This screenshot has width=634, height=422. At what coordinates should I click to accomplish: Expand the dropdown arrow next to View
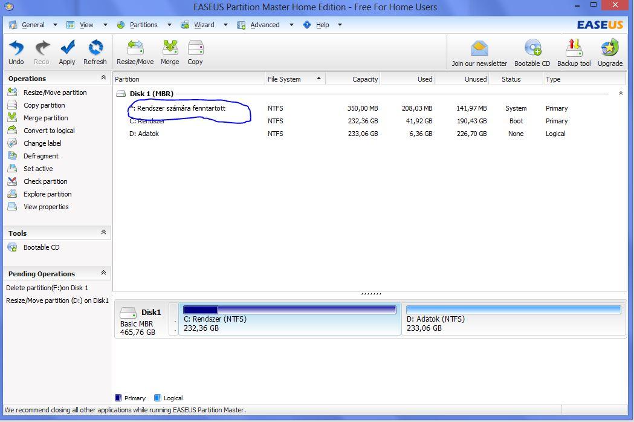pos(105,25)
